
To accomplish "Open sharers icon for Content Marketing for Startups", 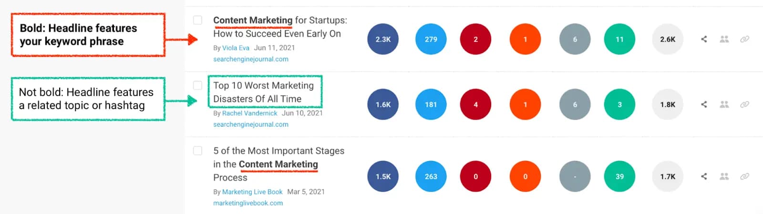I will click(x=724, y=39).
